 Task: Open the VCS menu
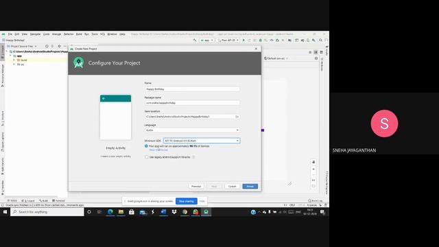tap(102, 34)
